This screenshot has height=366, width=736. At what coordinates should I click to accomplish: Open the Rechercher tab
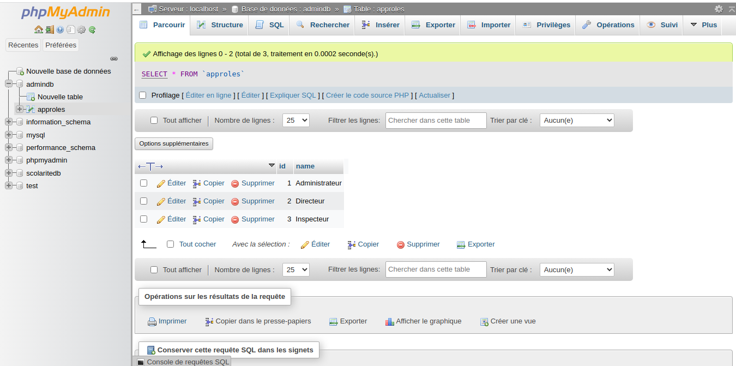(323, 25)
